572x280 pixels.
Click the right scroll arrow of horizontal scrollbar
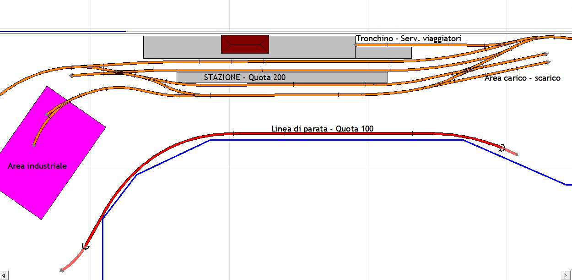coord(568,275)
